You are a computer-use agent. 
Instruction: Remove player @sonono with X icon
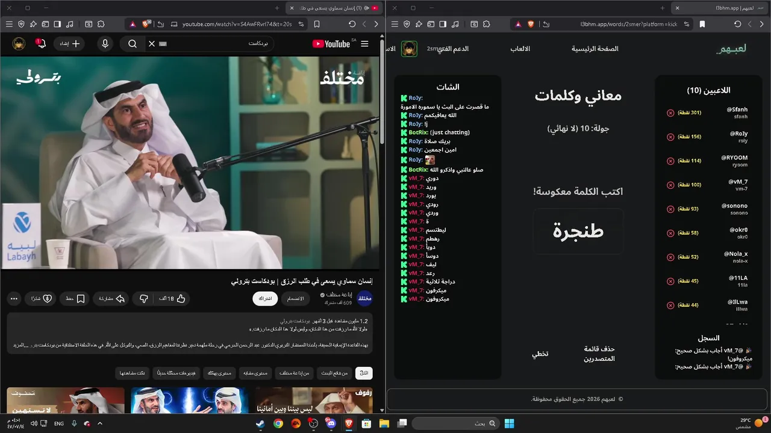point(670,209)
